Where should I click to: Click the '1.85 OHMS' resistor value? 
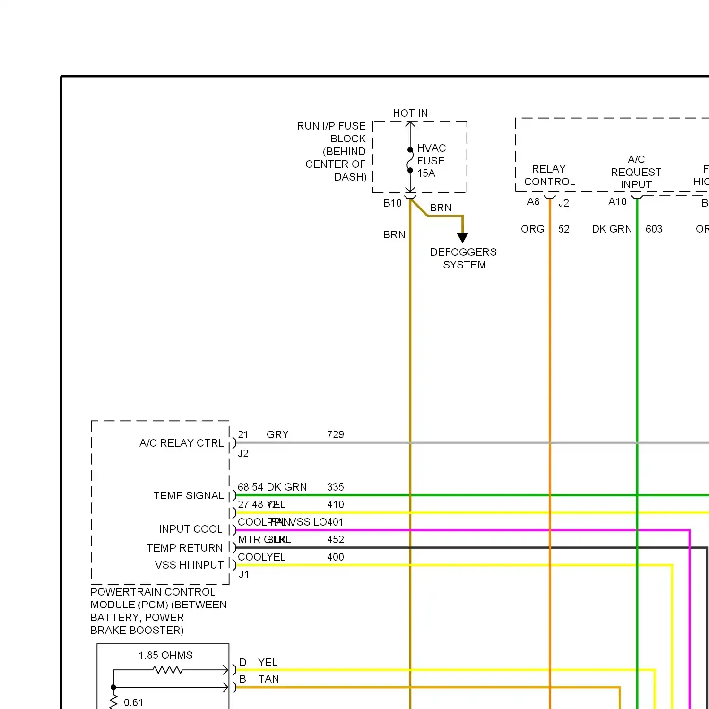tap(165, 655)
